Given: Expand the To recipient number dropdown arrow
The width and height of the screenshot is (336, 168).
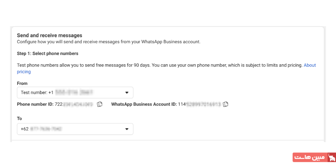Looking at the screenshot, I should [x=127, y=129].
